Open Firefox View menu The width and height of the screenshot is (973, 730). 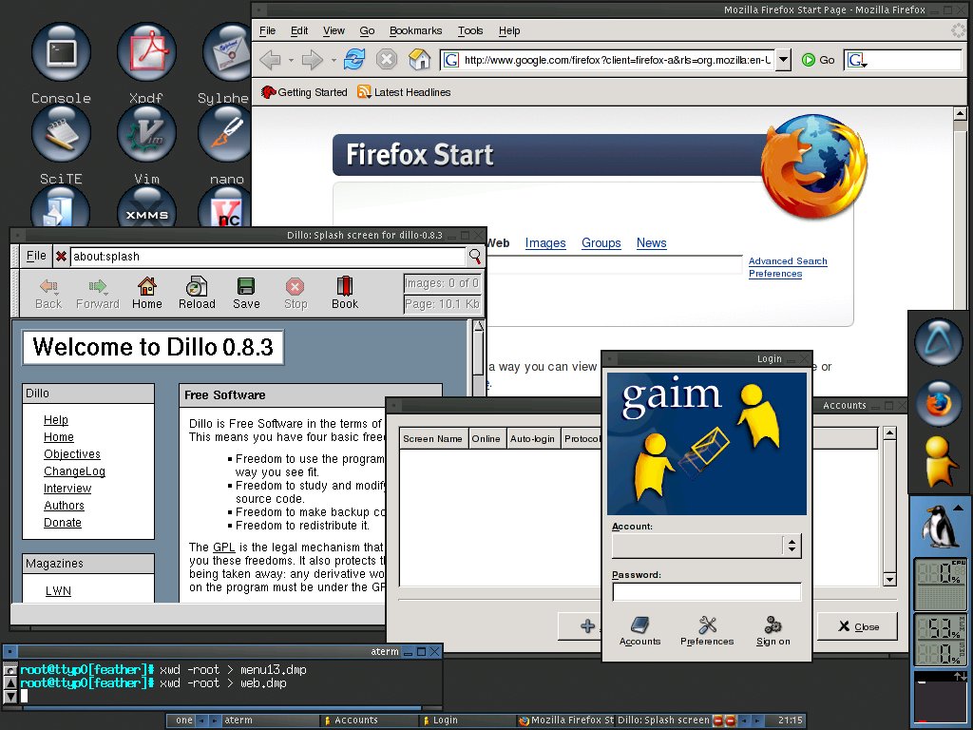[334, 30]
